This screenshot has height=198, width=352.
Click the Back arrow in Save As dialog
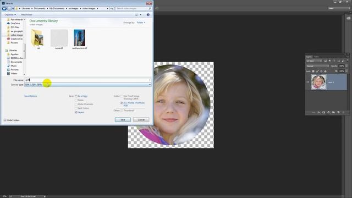point(4,9)
